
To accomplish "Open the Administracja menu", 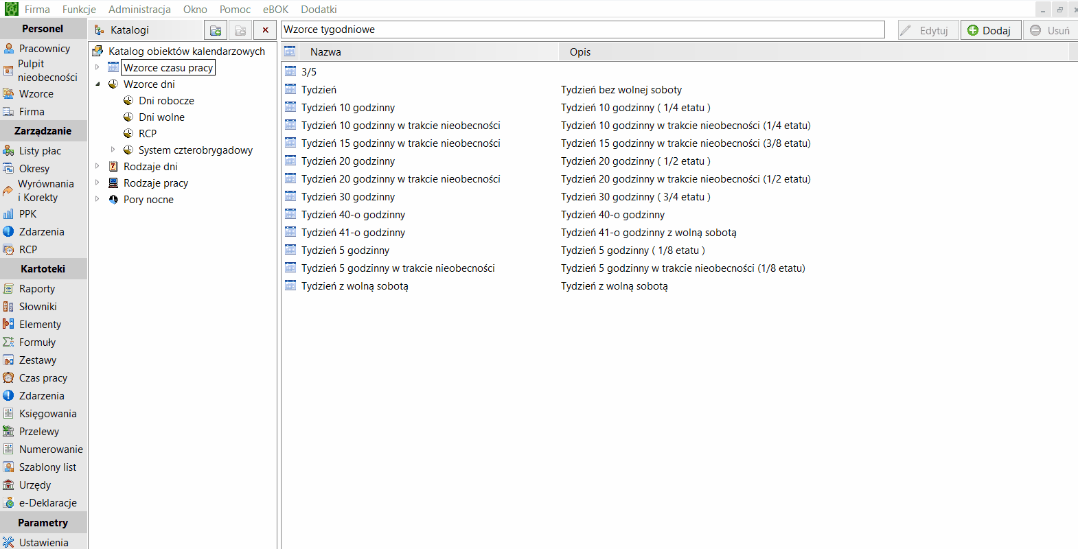I will [139, 10].
